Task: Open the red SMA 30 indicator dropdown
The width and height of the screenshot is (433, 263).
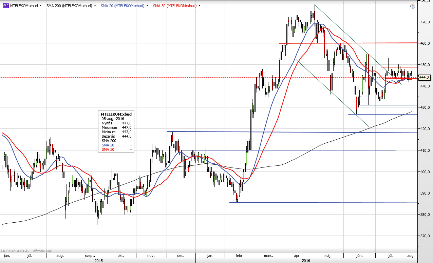Action: point(199,6)
